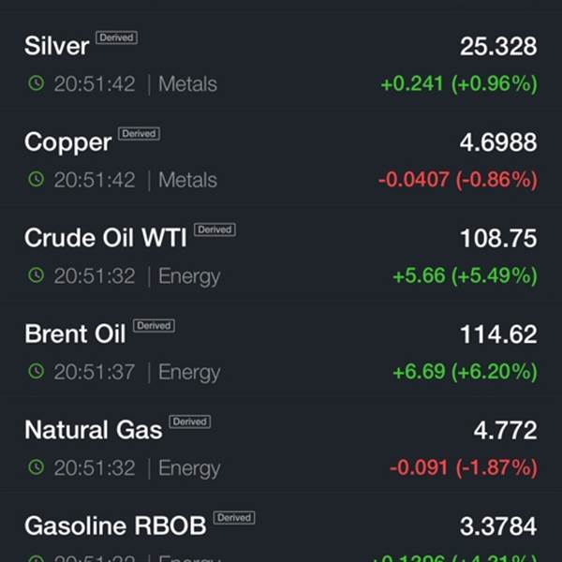Screen dimensions: 562x562
Task: Click the Derived badge next to Silver
Action: (116, 37)
